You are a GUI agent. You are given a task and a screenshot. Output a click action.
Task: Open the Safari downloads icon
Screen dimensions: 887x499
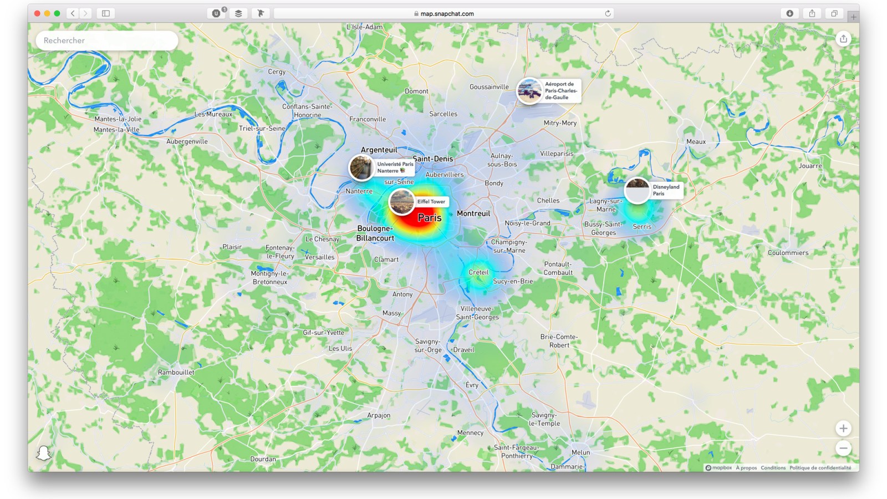pyautogui.click(x=789, y=13)
